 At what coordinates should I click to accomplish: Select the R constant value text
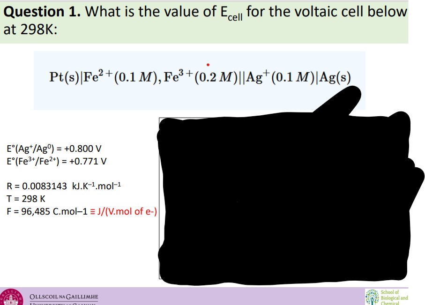pyautogui.click(x=63, y=185)
